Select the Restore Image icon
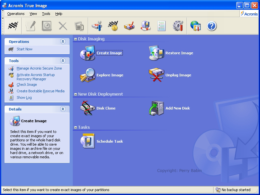 (157, 53)
